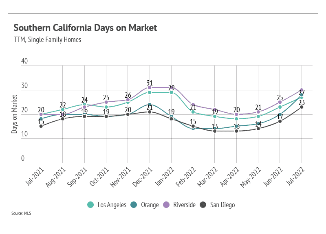Click the San Diego legend color dot
Image resolution: width=326 pixels, height=234 pixels.
203,205
